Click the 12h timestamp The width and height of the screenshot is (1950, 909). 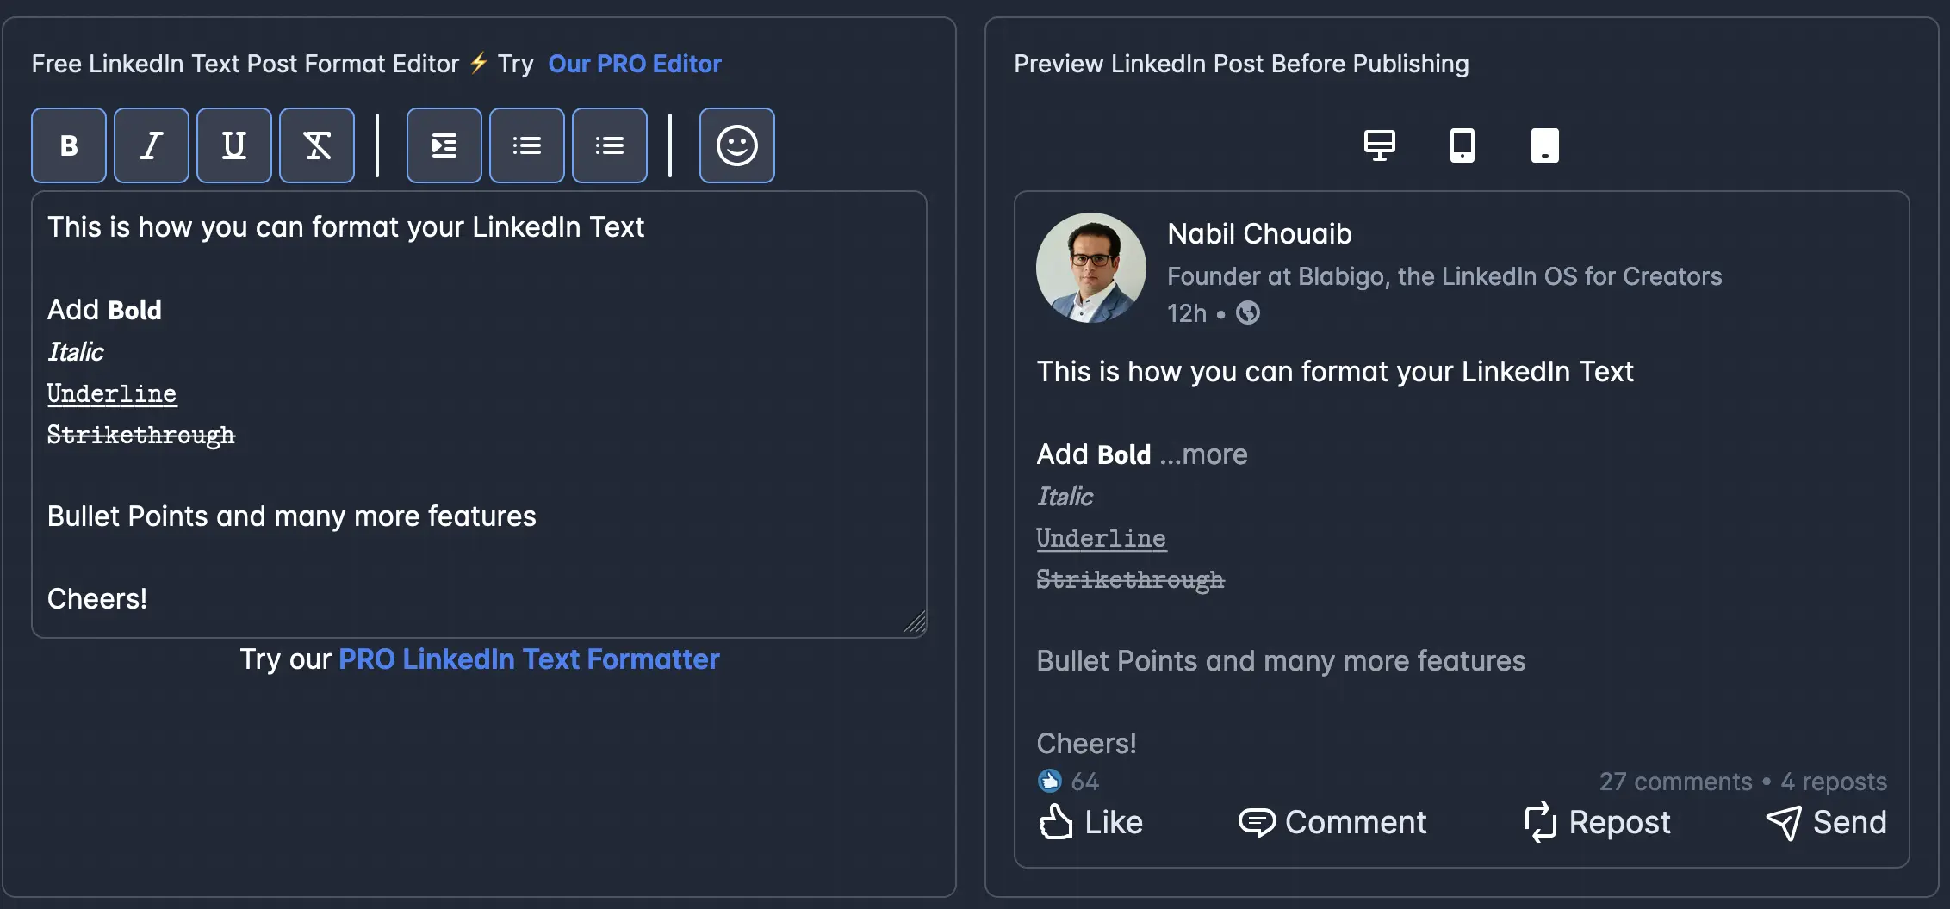(x=1187, y=313)
